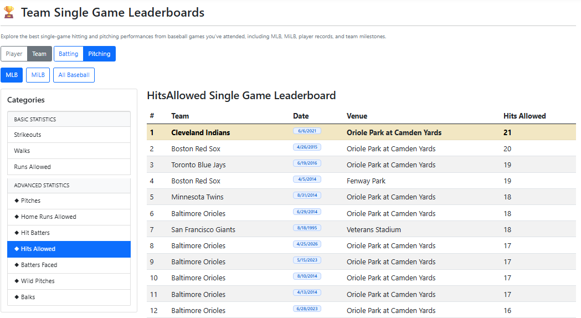Select Hit Batters category

click(x=69, y=233)
